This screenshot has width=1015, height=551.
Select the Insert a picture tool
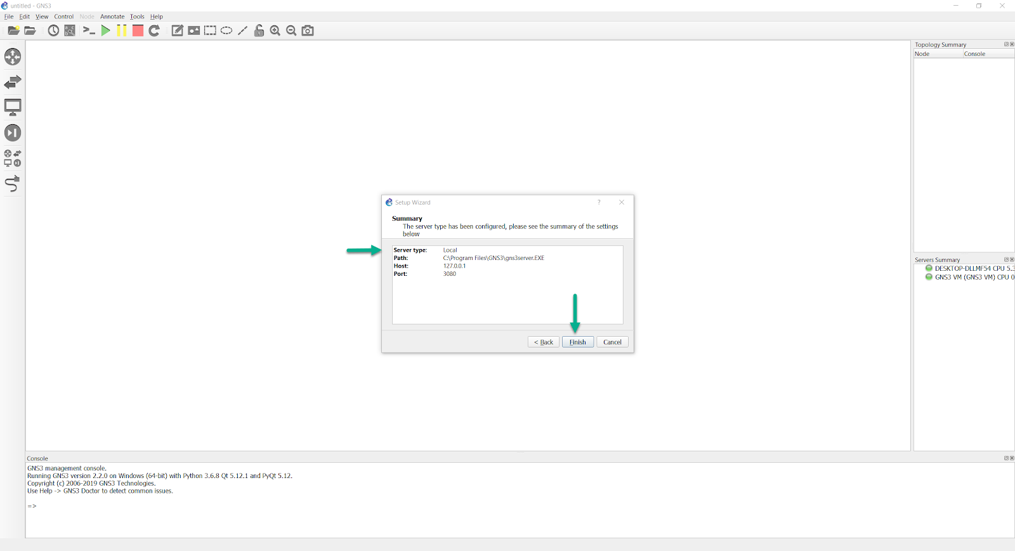(x=194, y=30)
